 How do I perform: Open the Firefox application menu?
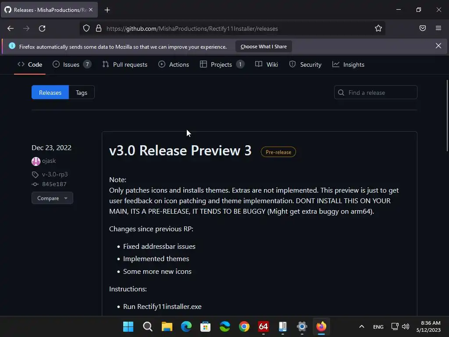pos(438,28)
